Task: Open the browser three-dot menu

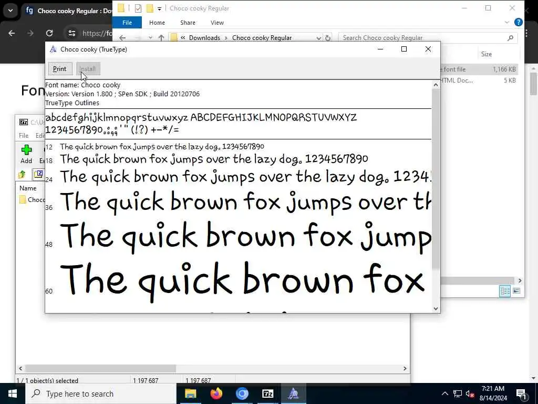Action: tap(526, 33)
